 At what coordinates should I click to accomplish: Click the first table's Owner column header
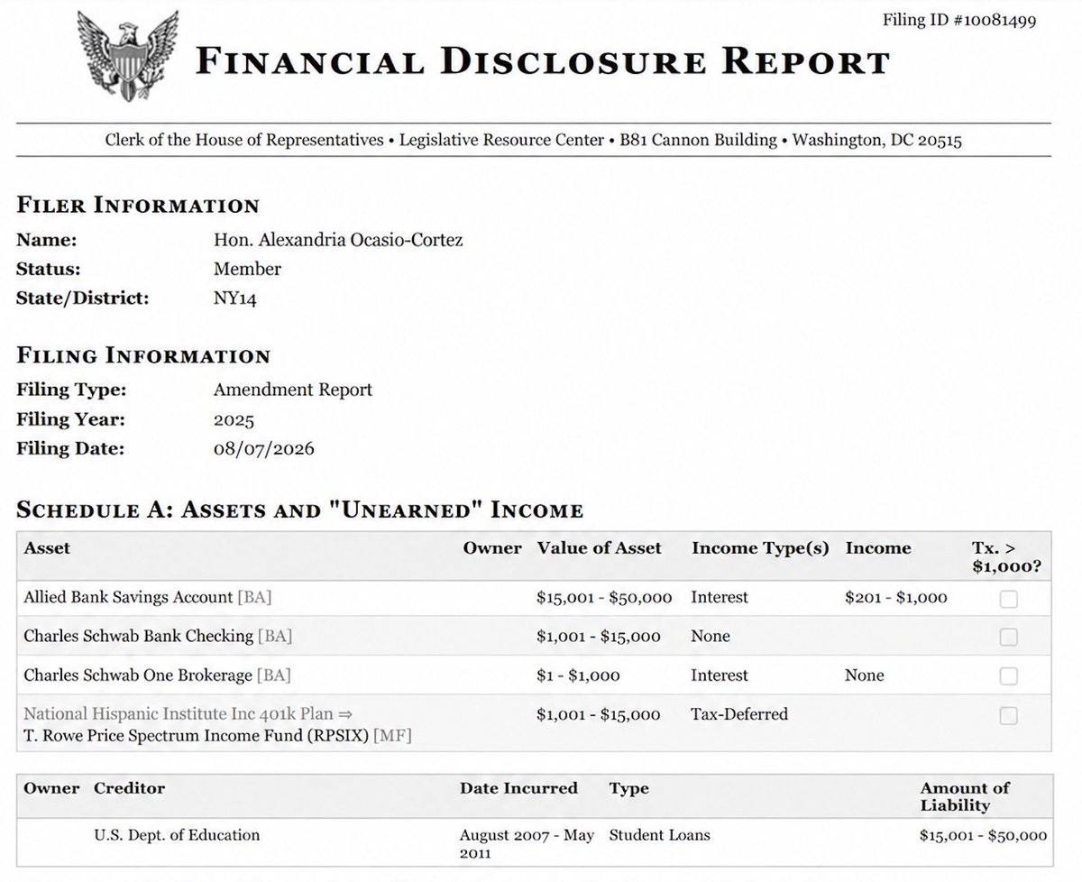pos(492,548)
